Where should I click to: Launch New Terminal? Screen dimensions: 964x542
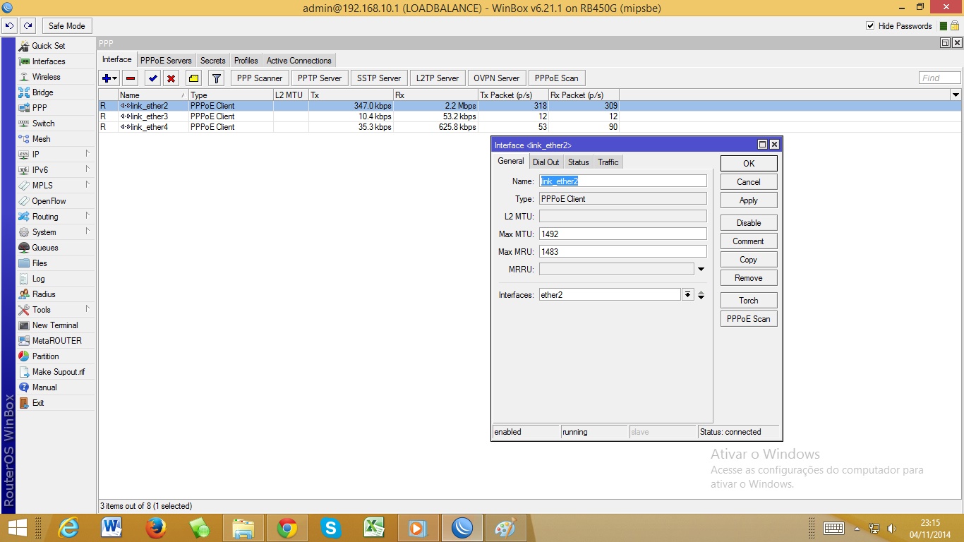click(55, 325)
